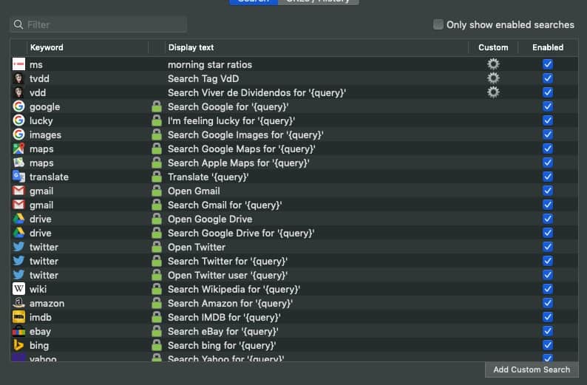Click the Google Translate icon in translate row
This screenshot has width=587, height=385.
click(x=18, y=177)
